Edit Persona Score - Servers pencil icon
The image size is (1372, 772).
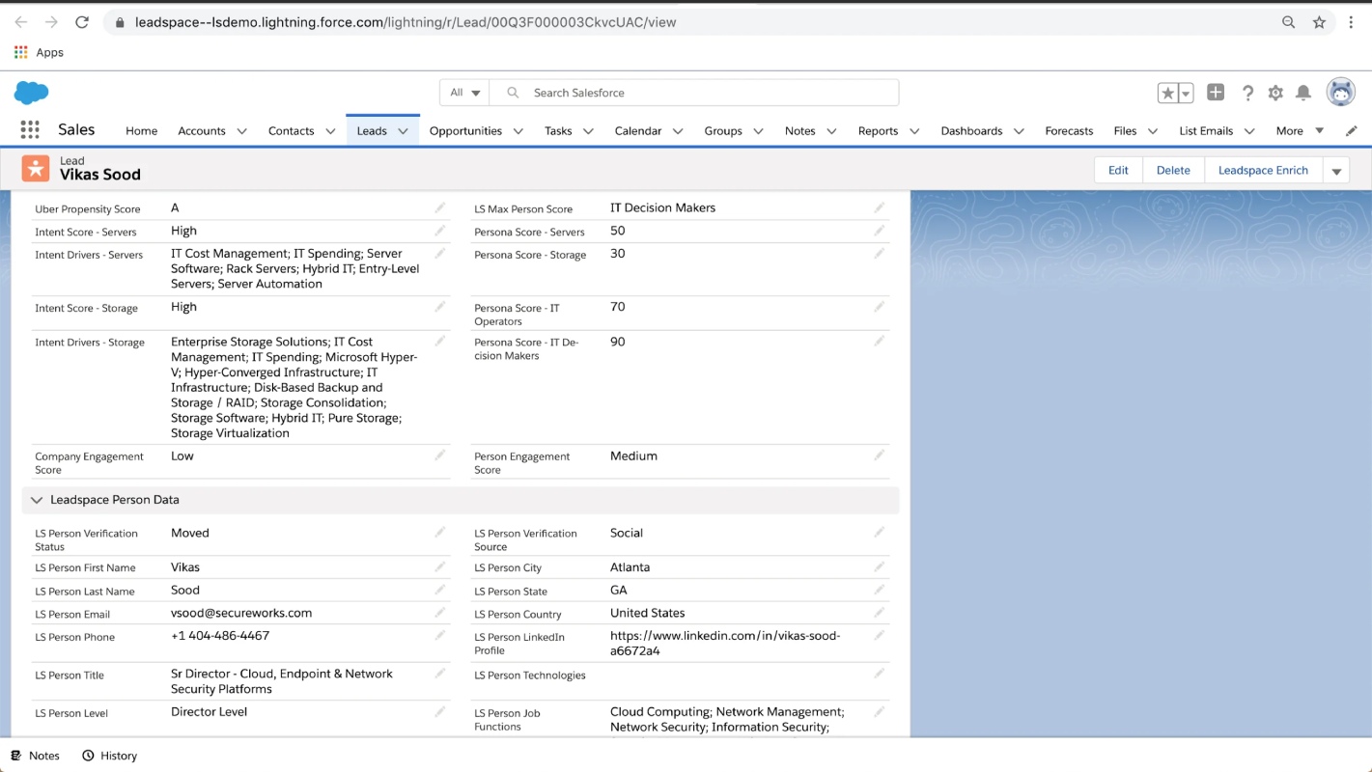coord(879,231)
